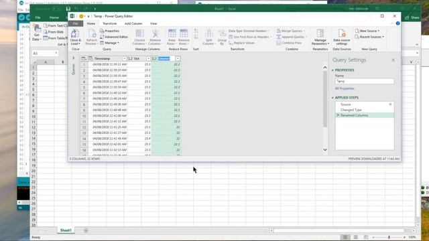Click the Keep Rows icon
The height and width of the screenshot is (241, 429).
click(x=172, y=34)
